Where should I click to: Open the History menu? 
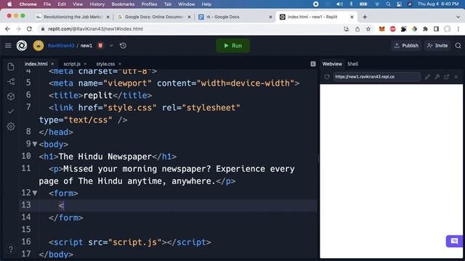(97, 4)
